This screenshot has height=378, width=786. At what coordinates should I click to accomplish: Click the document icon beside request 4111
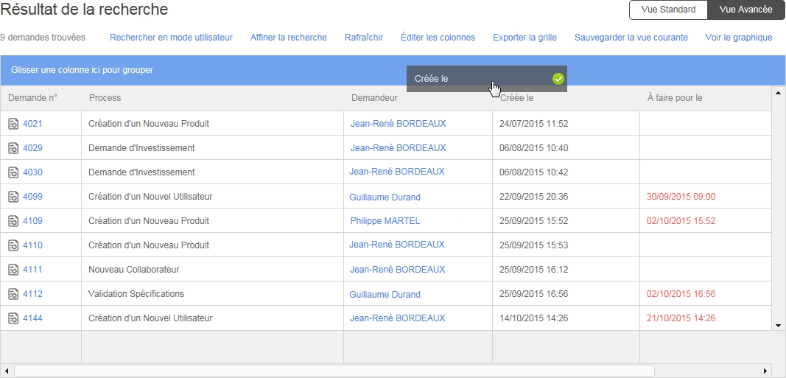click(x=13, y=270)
